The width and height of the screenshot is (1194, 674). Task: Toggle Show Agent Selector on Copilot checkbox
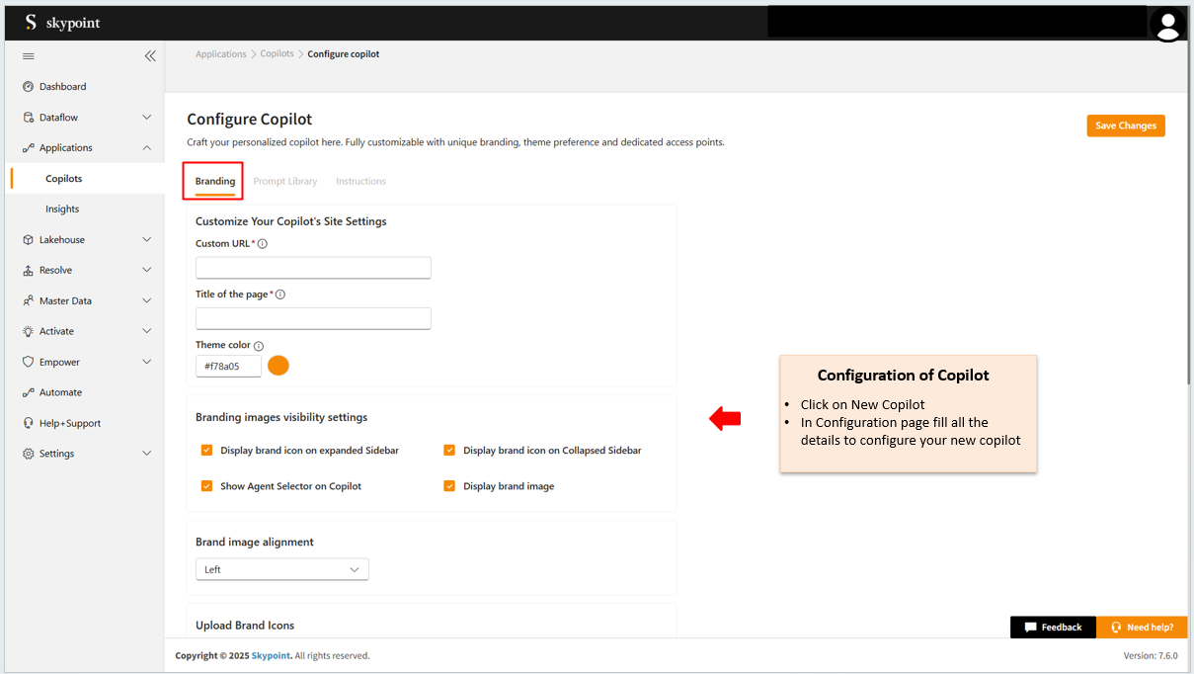coord(206,486)
